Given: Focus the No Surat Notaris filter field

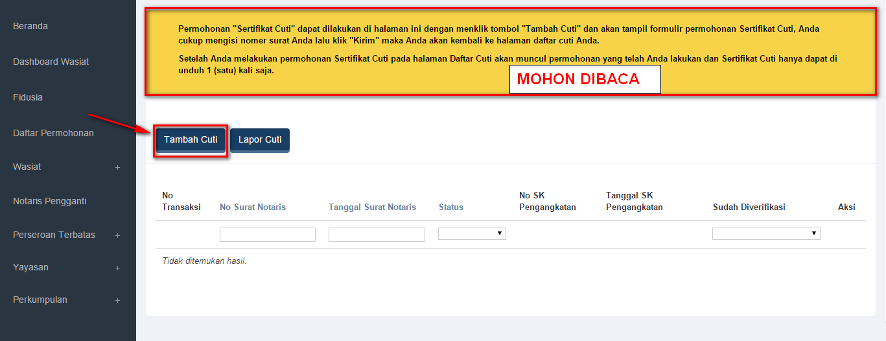Looking at the screenshot, I should pos(267,235).
